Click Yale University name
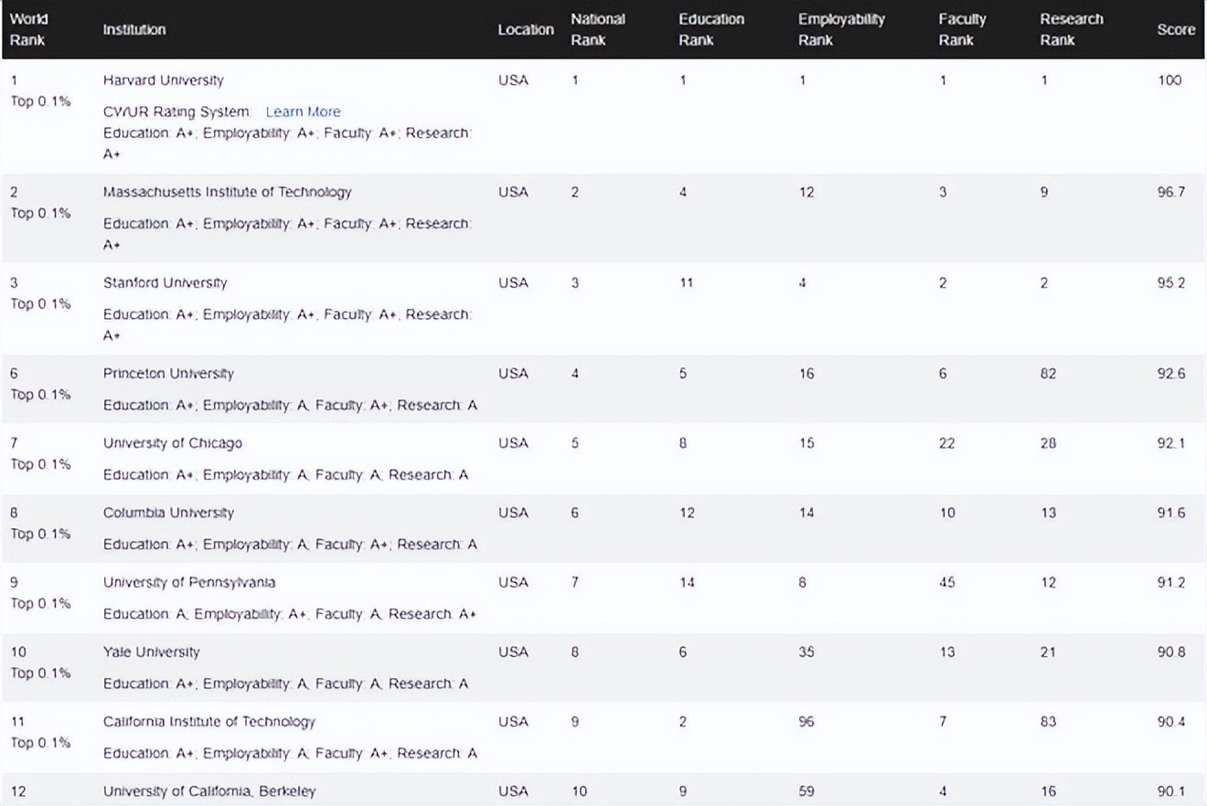 point(151,652)
